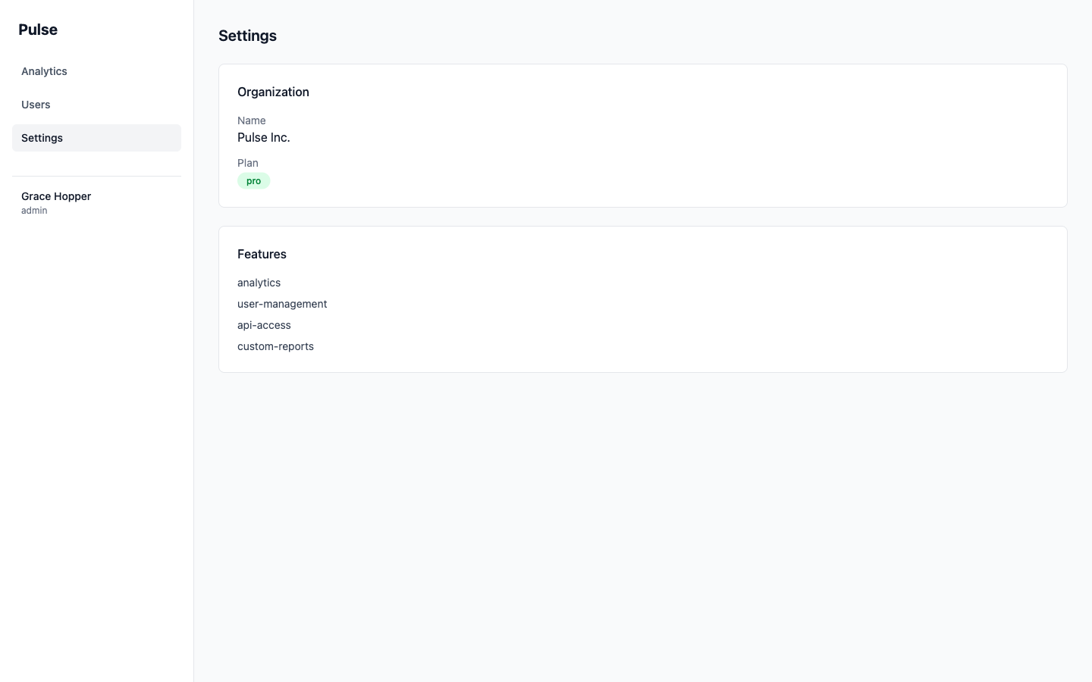Open Grace Hopper's profile
1092x682 pixels.
[56, 196]
